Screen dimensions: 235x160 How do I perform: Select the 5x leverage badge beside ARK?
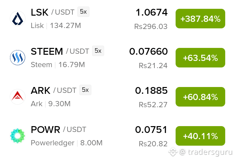85,90
